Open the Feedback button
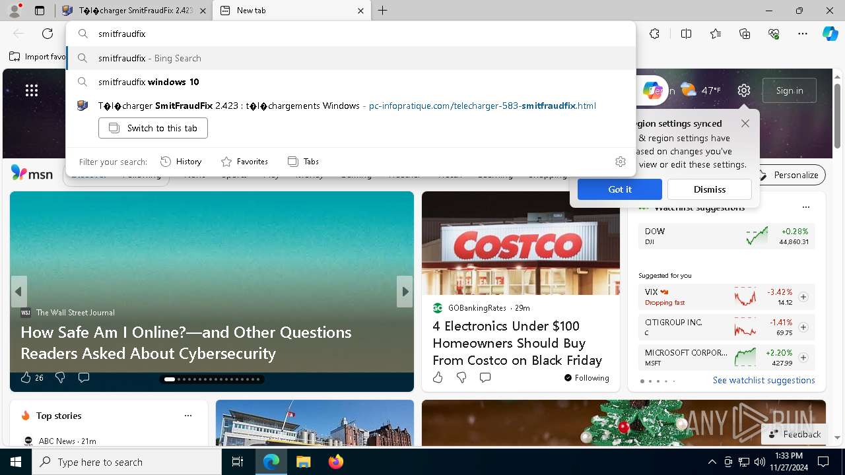This screenshot has height=475, width=845. coord(795,434)
